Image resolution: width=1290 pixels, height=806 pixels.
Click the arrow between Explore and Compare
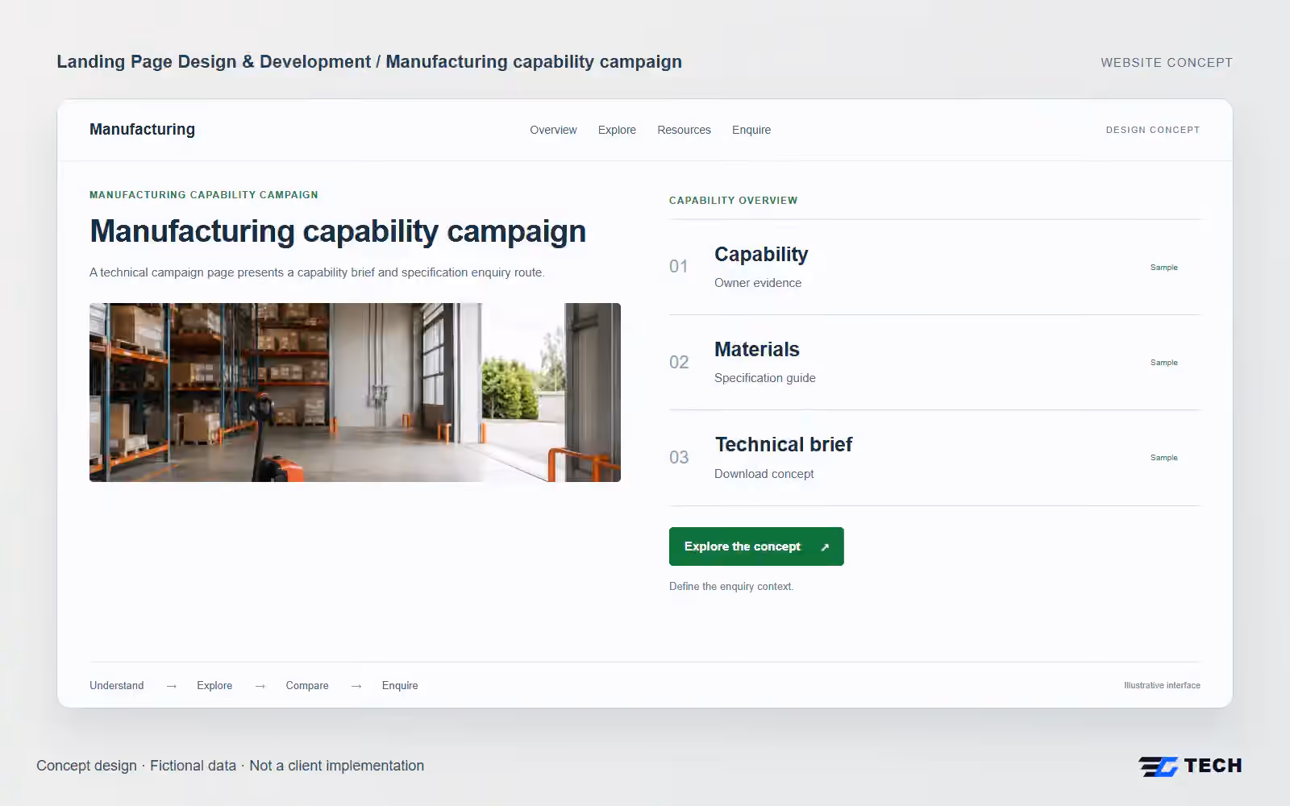[x=260, y=686]
